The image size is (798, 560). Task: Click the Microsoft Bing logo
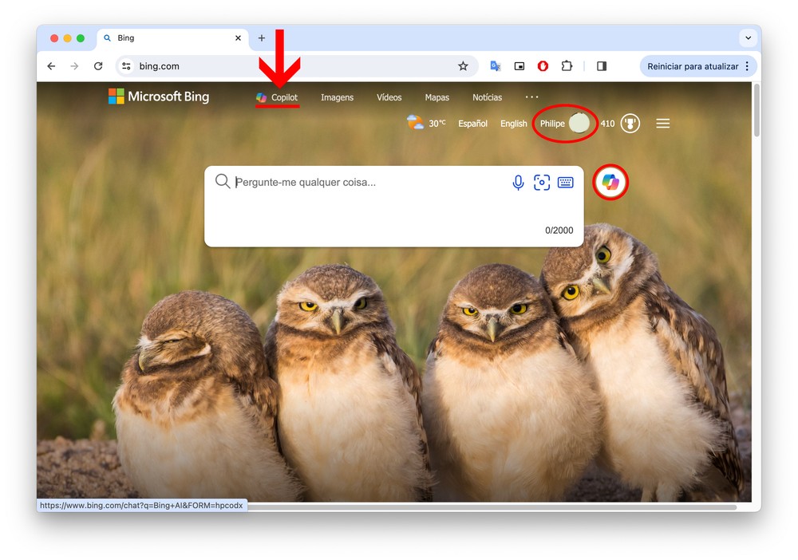159,97
